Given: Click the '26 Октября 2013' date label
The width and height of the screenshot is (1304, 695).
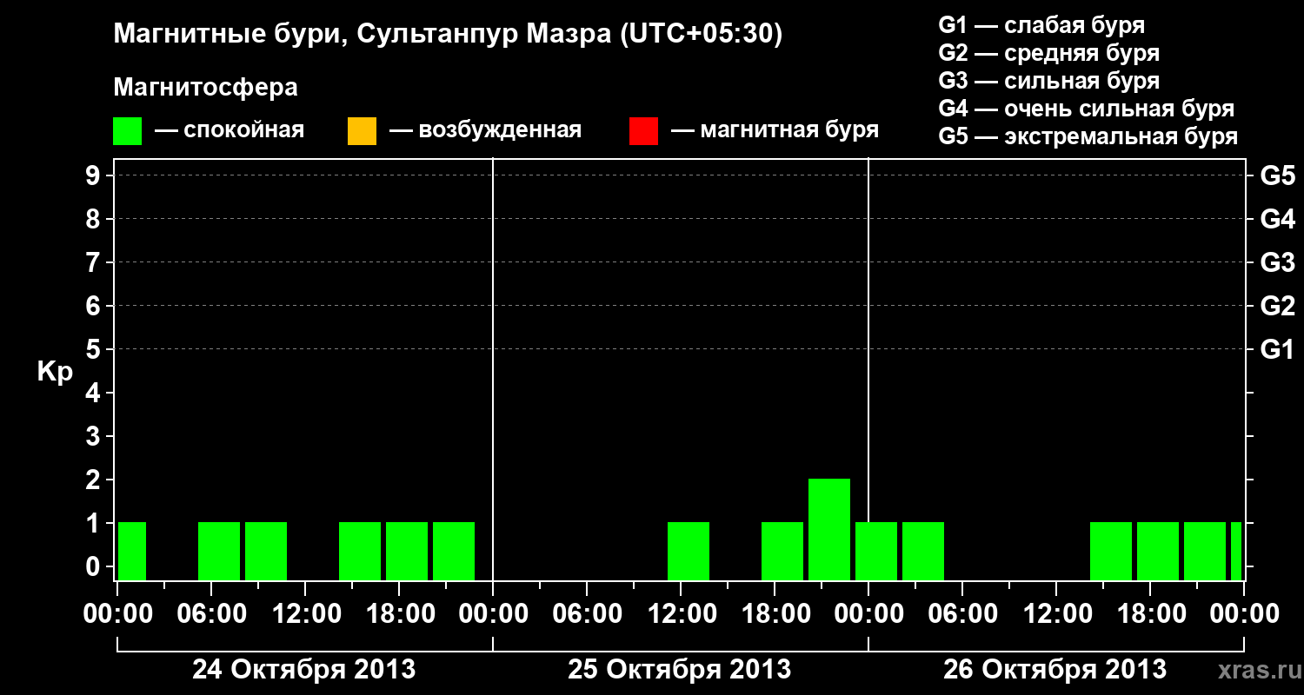Looking at the screenshot, I should point(1055,670).
